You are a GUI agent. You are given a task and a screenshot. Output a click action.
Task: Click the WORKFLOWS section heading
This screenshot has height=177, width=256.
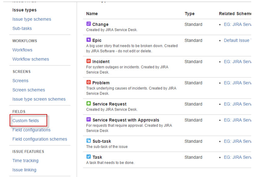coord(25,41)
